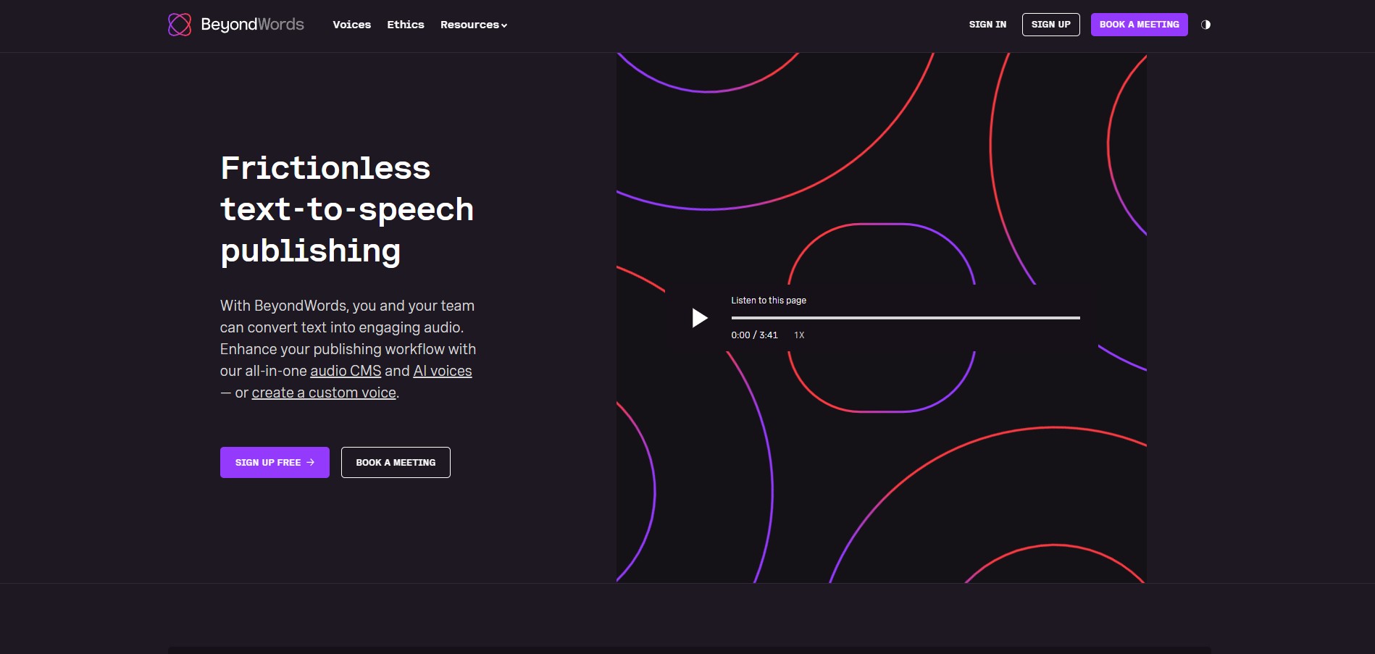Change the 1X playback speed
This screenshot has height=654, width=1375.
[799, 335]
